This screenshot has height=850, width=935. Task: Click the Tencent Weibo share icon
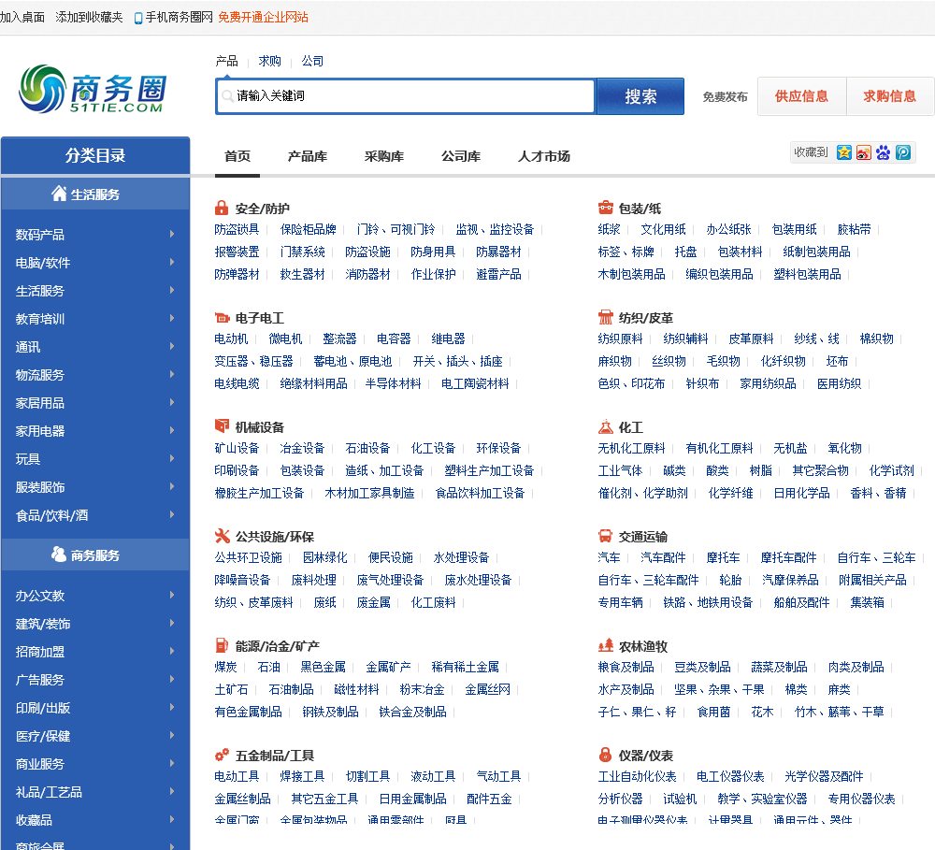coord(903,152)
